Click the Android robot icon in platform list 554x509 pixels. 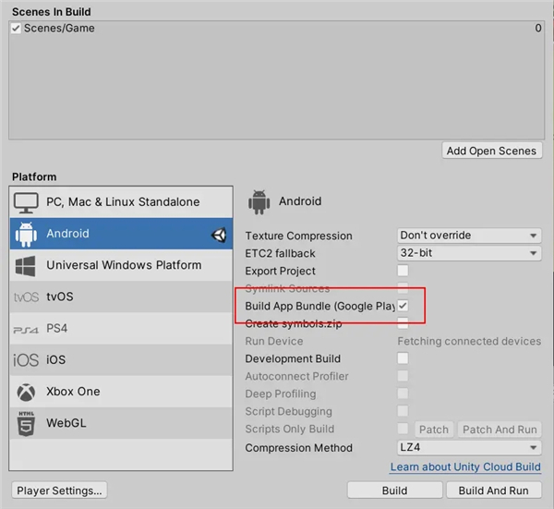[26, 235]
